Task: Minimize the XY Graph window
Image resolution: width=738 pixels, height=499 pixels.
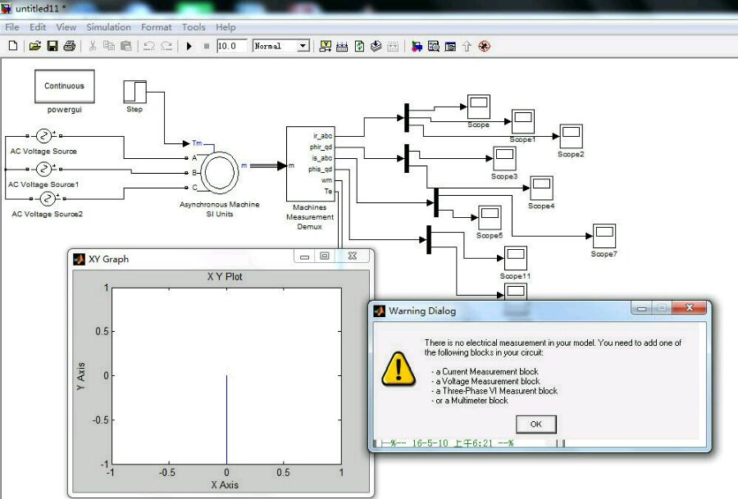Action: (304, 256)
